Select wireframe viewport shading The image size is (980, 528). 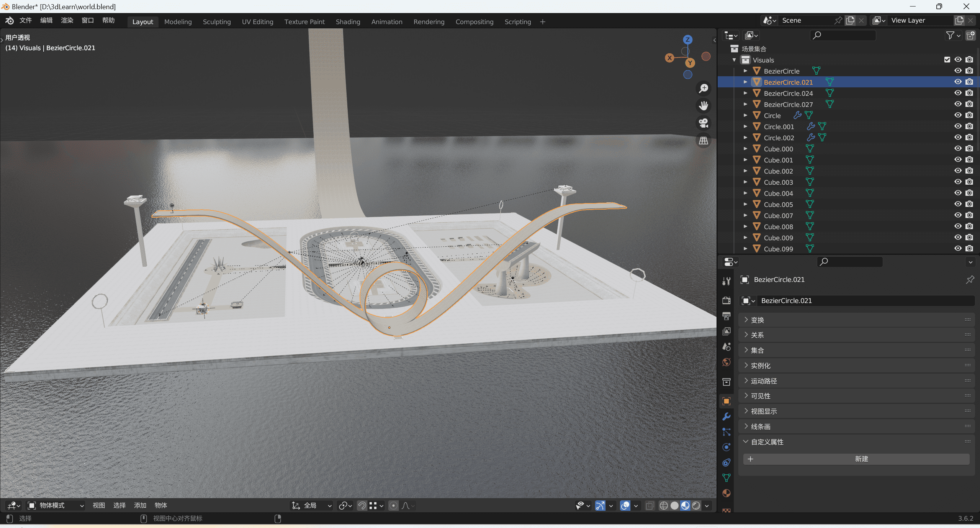(664, 506)
